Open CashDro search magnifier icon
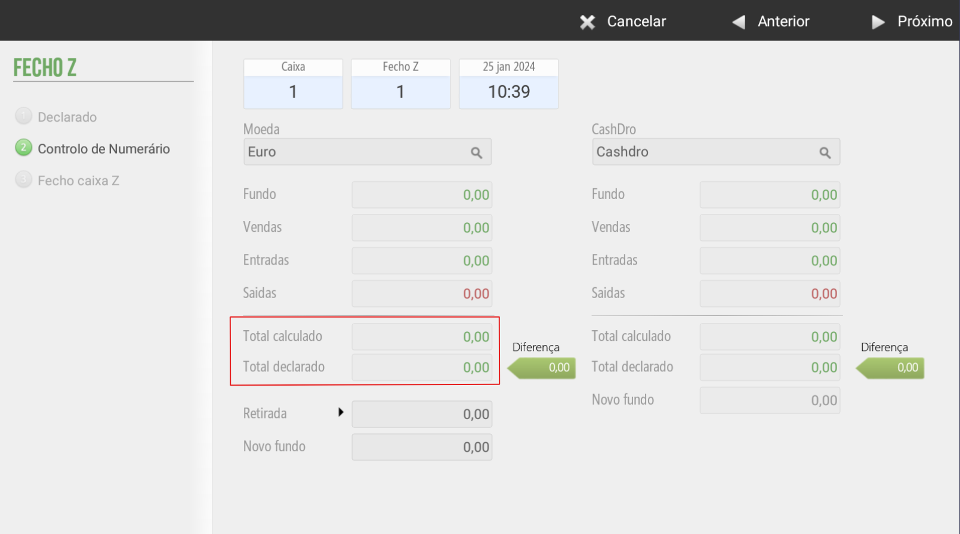This screenshot has height=534, width=960. pyautogui.click(x=825, y=153)
